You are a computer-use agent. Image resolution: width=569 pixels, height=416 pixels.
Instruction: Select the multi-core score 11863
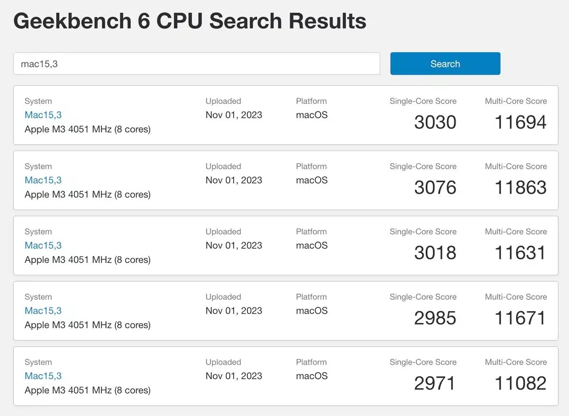520,188
